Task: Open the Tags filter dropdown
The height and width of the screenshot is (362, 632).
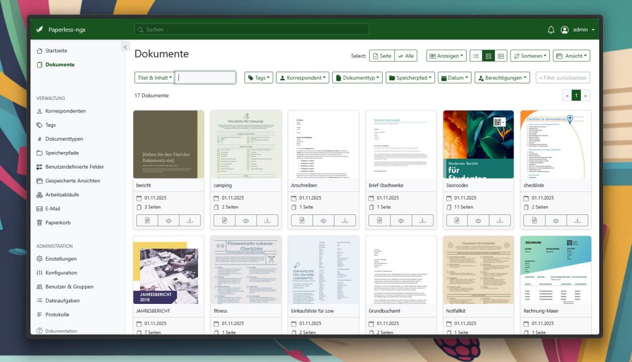Action: tap(258, 78)
